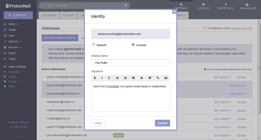Apply italic formatting to signature

click(102, 78)
